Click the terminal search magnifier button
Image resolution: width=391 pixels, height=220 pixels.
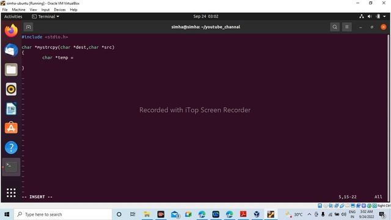[x=335, y=27]
